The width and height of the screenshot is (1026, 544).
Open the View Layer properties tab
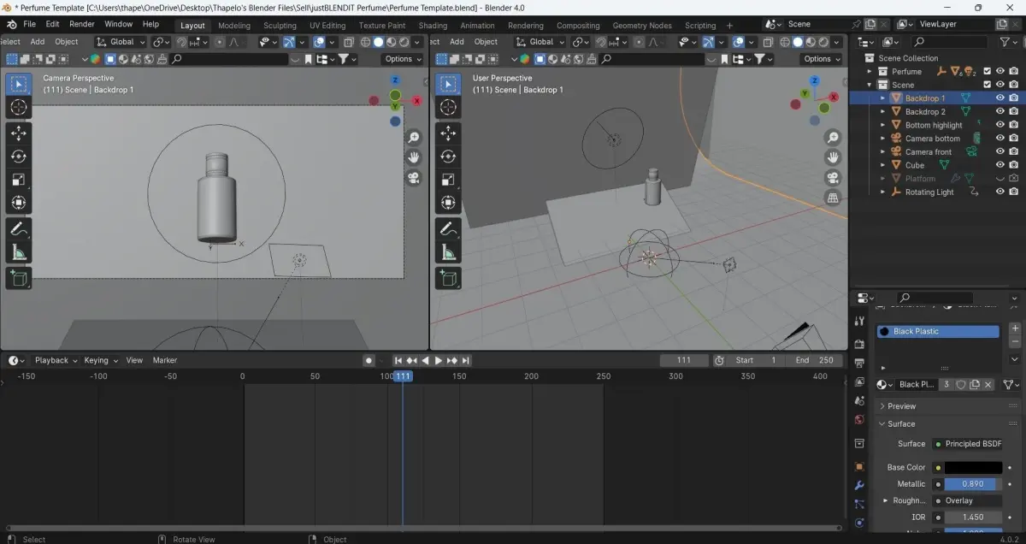[859, 382]
